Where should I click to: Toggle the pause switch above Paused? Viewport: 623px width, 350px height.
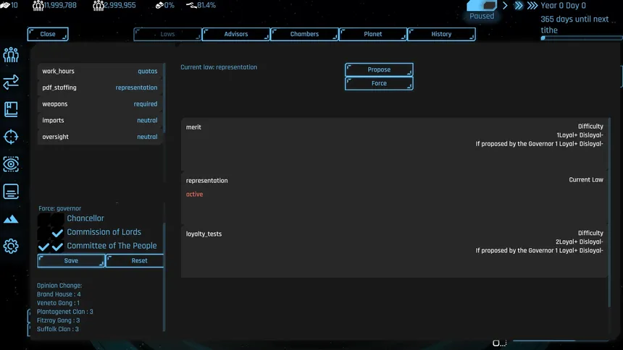[482, 6]
